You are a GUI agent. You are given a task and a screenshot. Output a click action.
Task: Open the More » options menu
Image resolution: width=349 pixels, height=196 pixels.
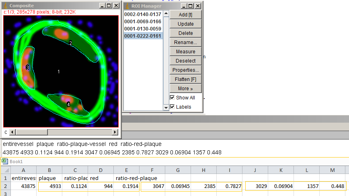[x=185, y=89]
